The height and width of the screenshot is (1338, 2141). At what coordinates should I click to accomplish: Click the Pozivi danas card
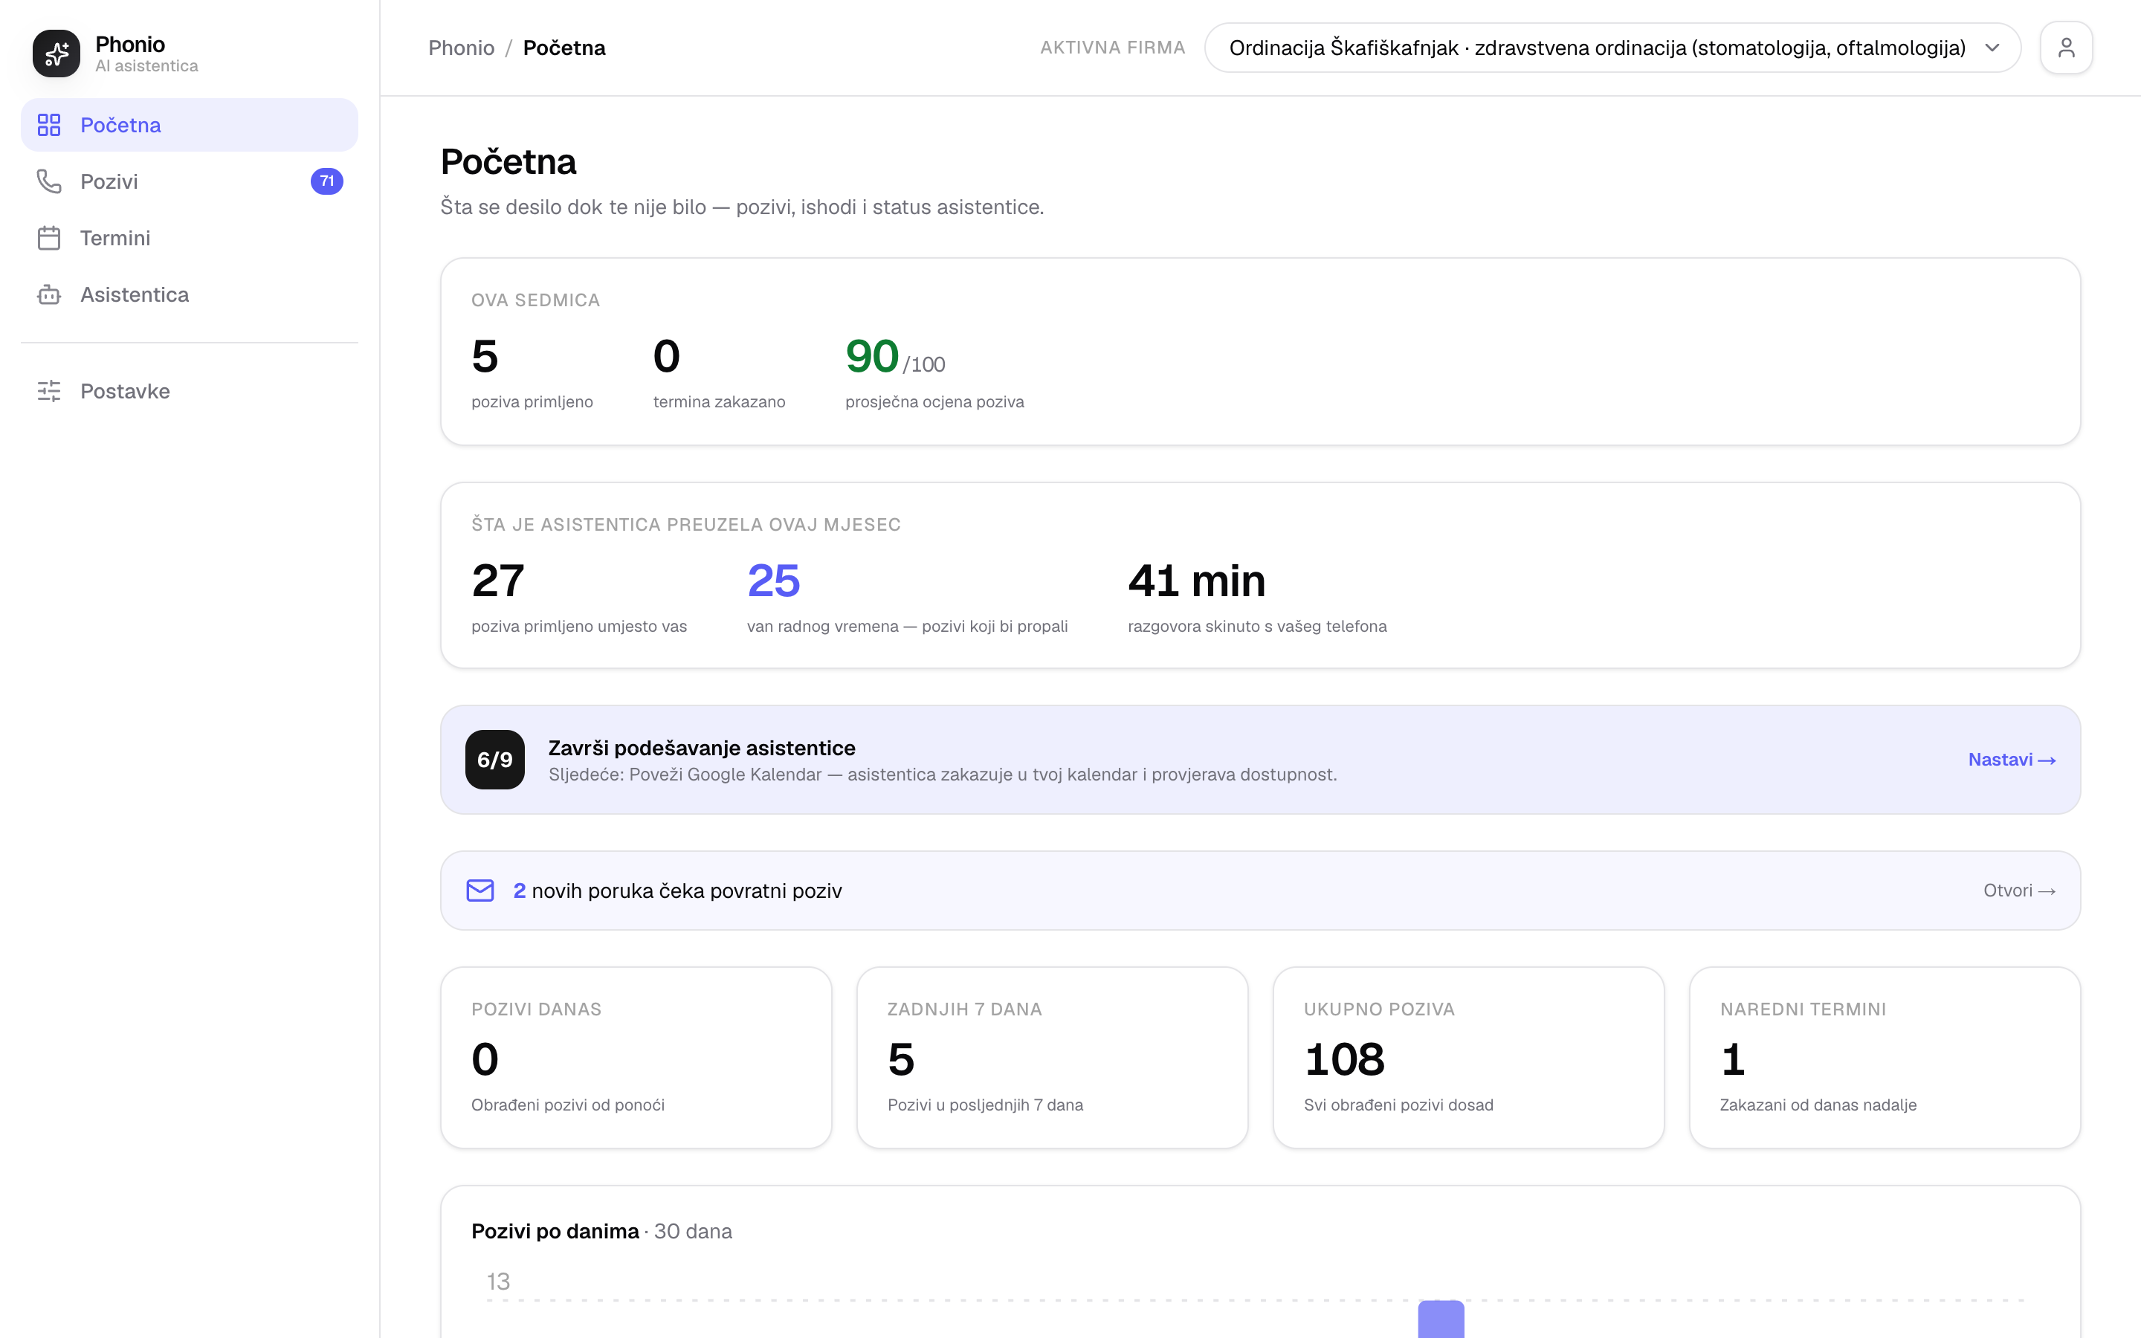(636, 1058)
